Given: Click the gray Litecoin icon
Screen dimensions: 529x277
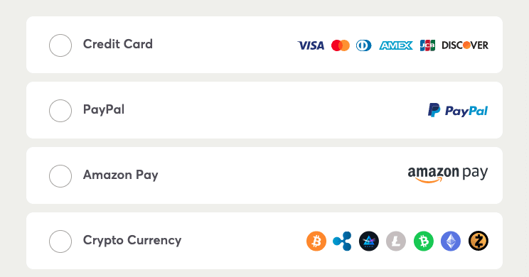Looking at the screenshot, I should click(x=396, y=241).
